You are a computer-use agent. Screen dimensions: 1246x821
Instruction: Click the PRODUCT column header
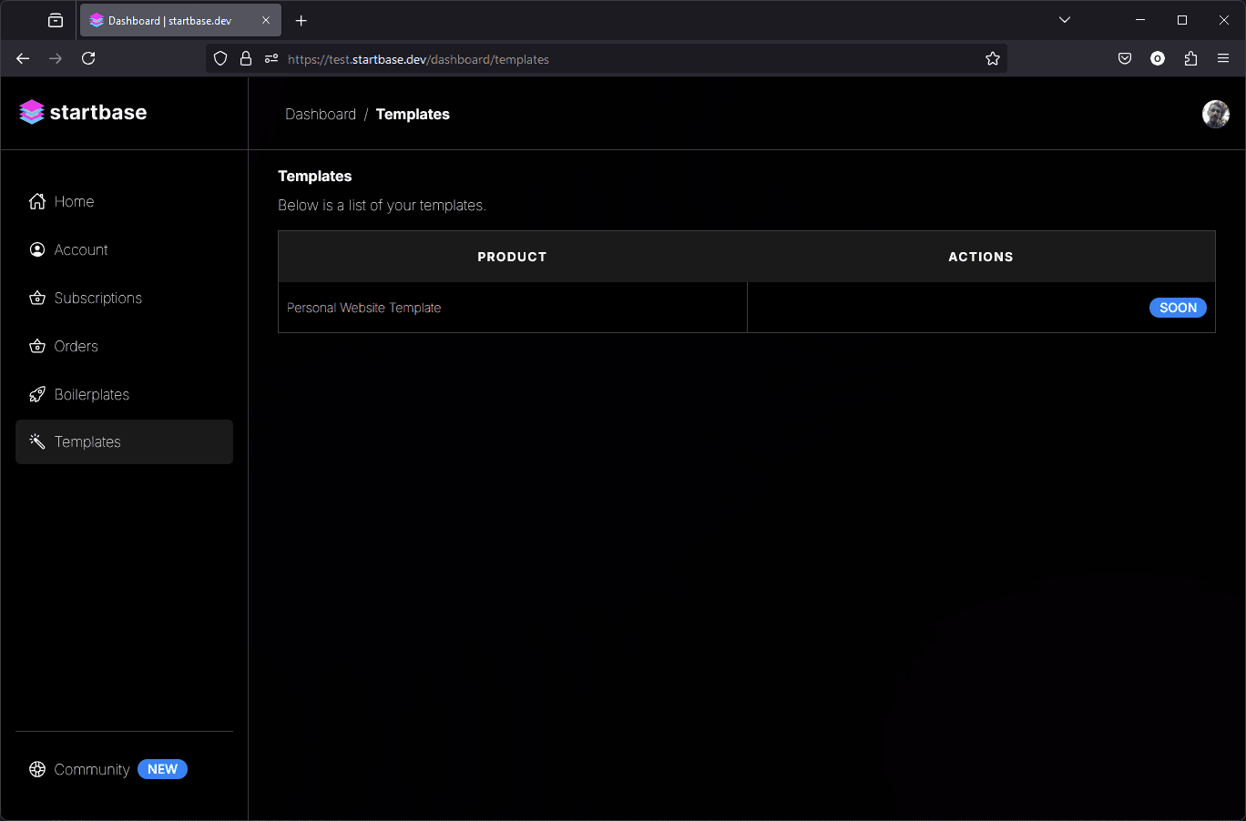513,257
